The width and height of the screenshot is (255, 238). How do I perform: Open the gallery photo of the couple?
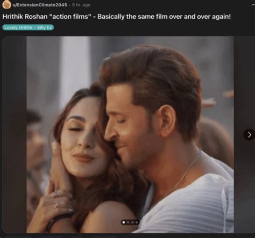tap(130, 134)
